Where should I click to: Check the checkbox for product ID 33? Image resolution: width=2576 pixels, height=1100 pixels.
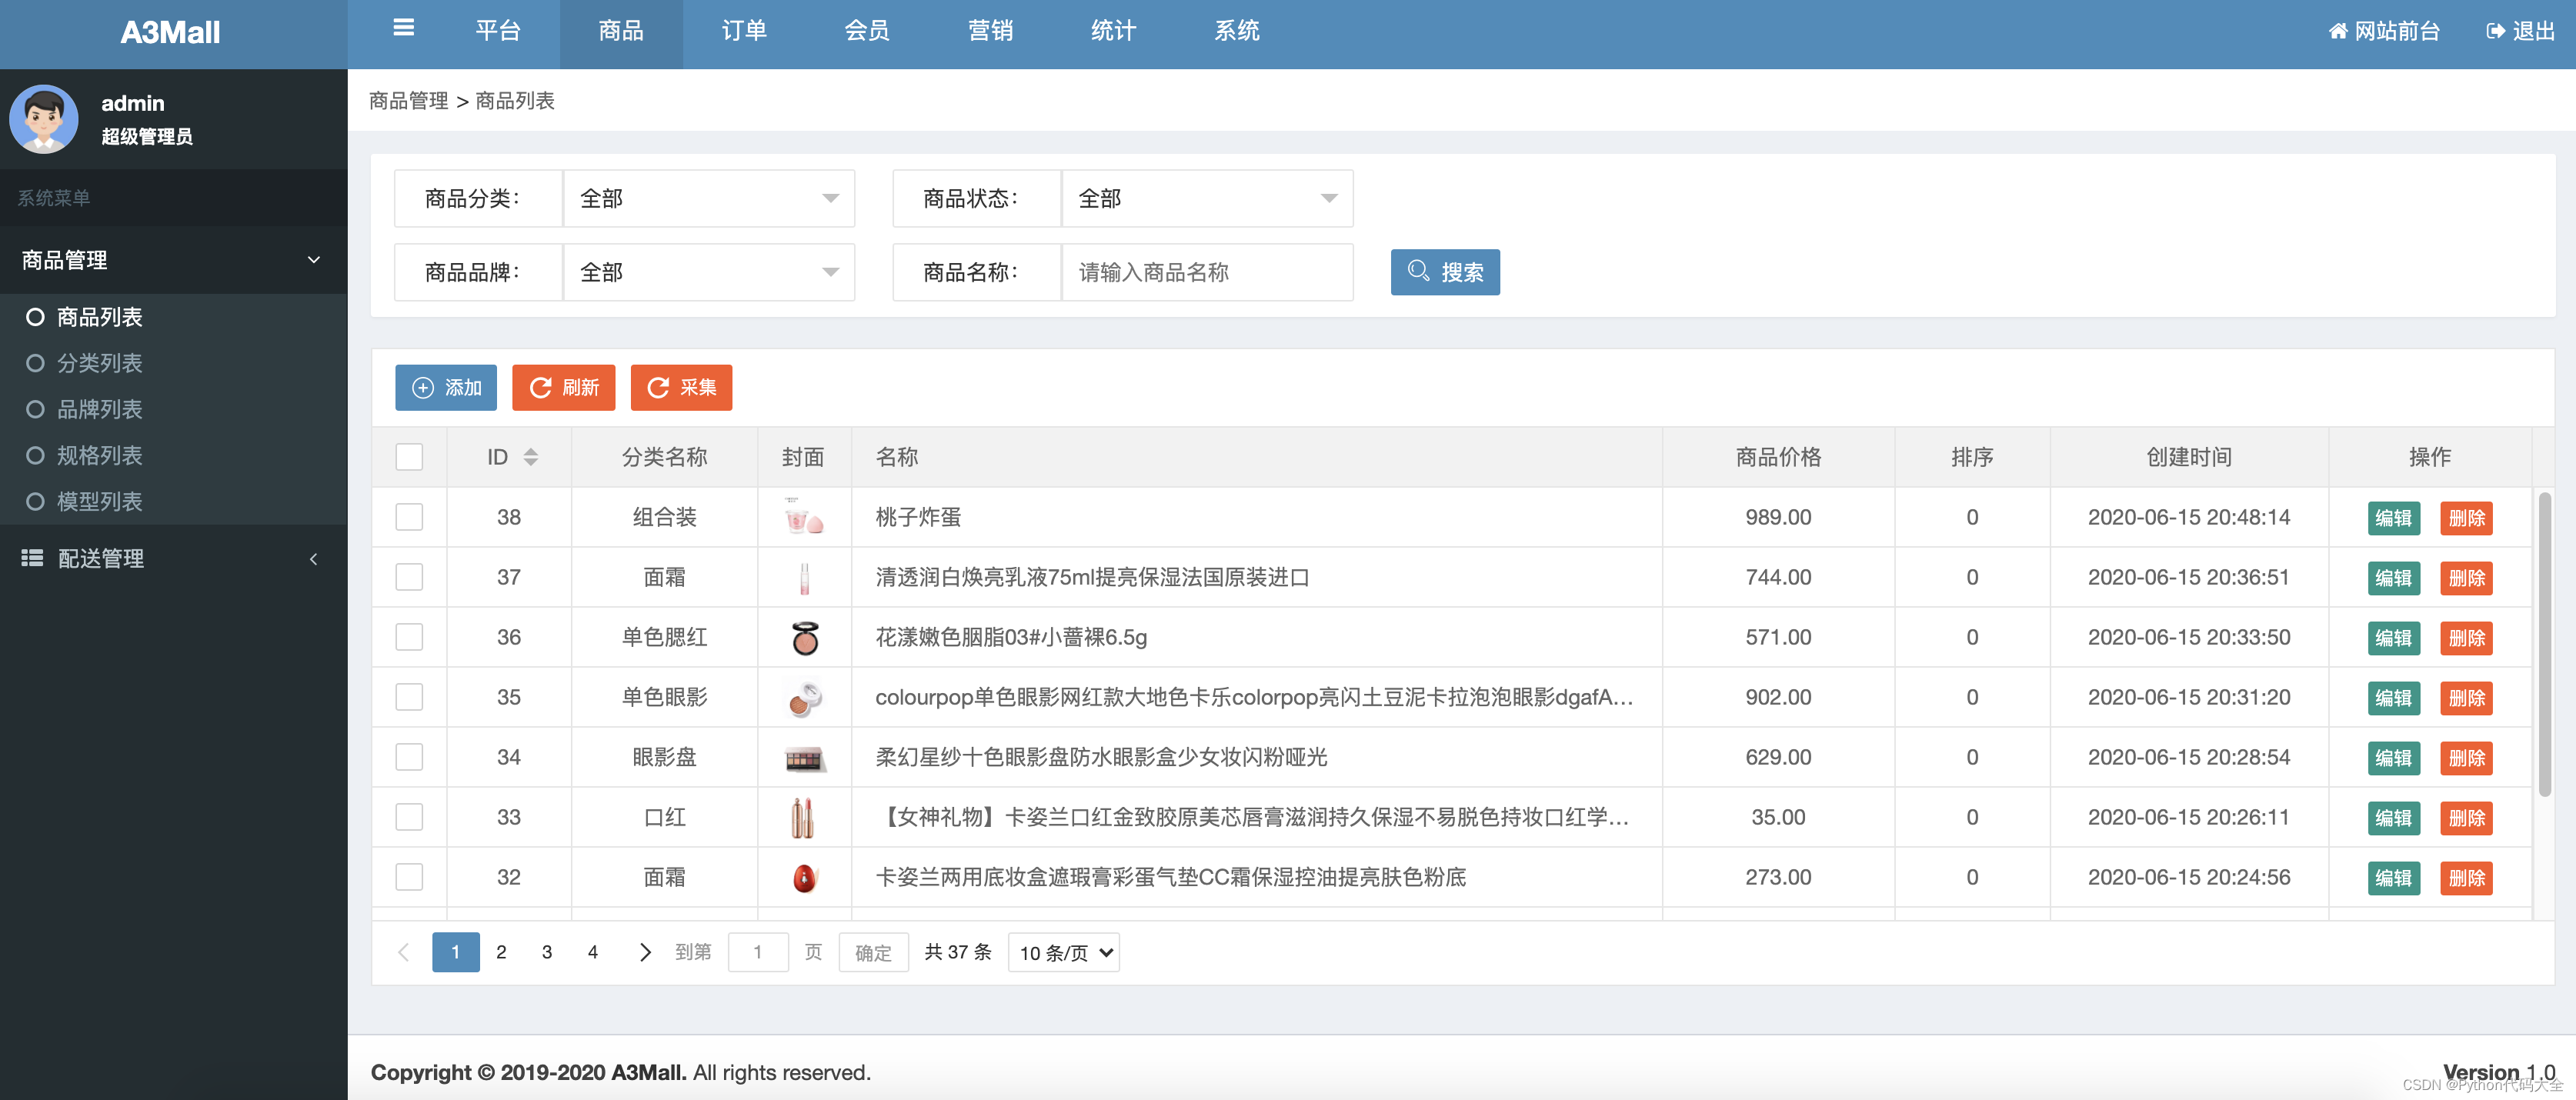click(x=409, y=817)
